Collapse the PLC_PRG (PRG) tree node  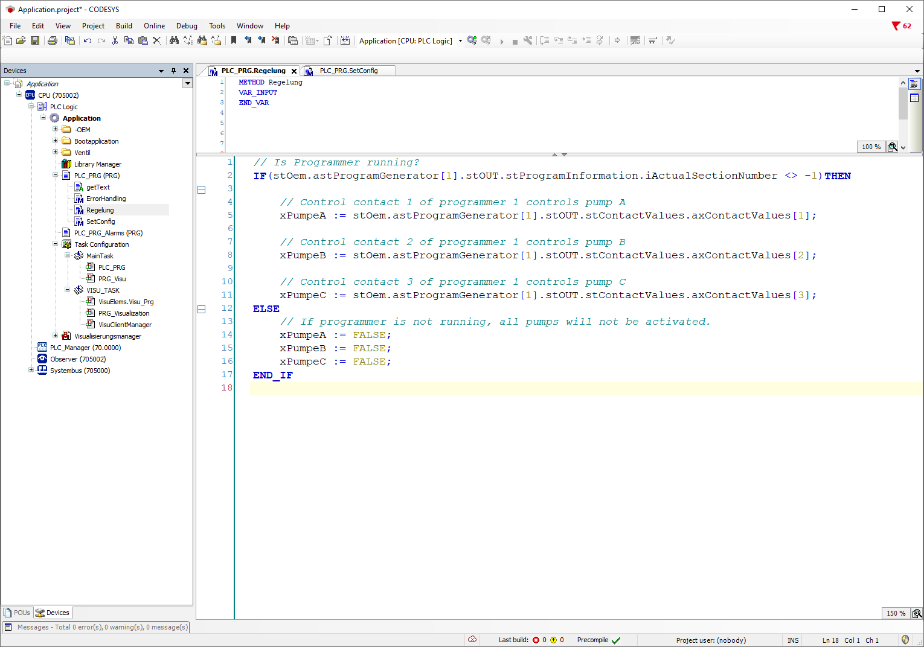[x=56, y=176]
